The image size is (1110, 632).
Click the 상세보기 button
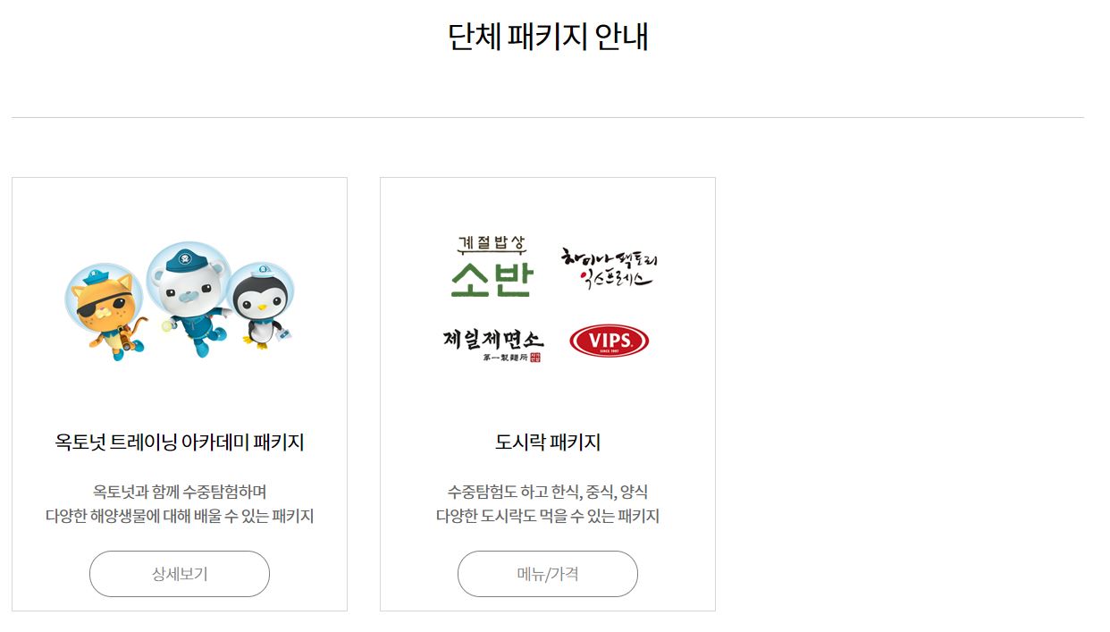[x=180, y=574]
